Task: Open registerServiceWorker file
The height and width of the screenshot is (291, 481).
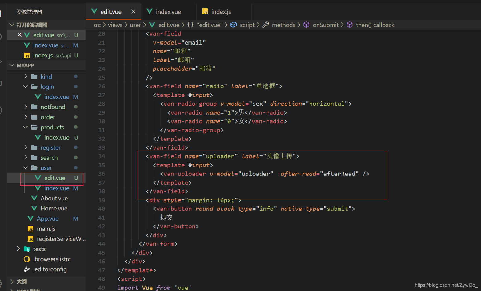Action: tap(61, 239)
